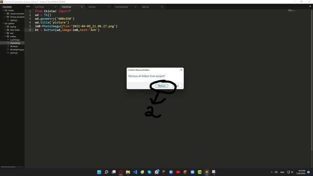Click Sublime Text icon on the taskbar

(207, 172)
